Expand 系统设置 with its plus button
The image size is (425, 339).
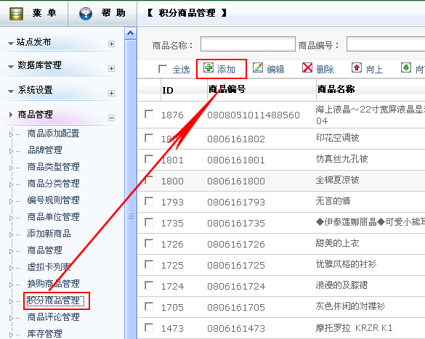tap(111, 93)
